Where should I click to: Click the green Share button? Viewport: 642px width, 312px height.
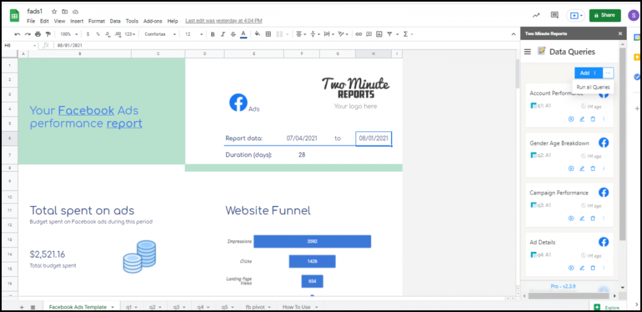[605, 15]
